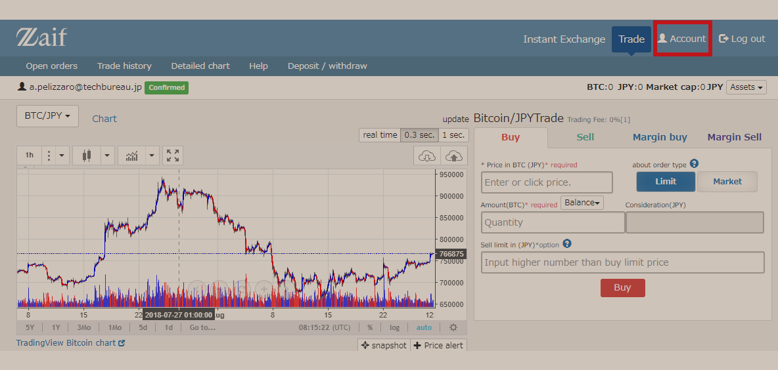The width and height of the screenshot is (778, 370).
Task: Set chart range to 1Mo
Action: 114,327
